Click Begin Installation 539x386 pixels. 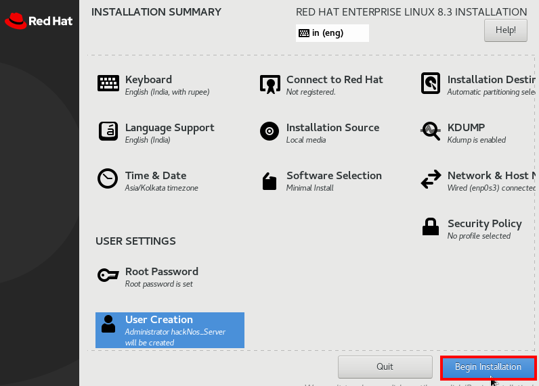[488, 367]
